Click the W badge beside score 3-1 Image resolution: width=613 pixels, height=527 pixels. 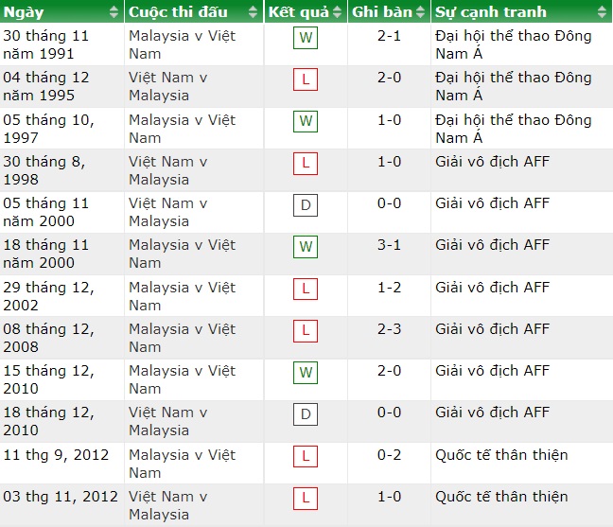[x=306, y=247]
